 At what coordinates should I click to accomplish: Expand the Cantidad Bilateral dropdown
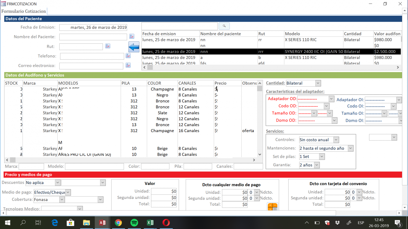(x=318, y=83)
